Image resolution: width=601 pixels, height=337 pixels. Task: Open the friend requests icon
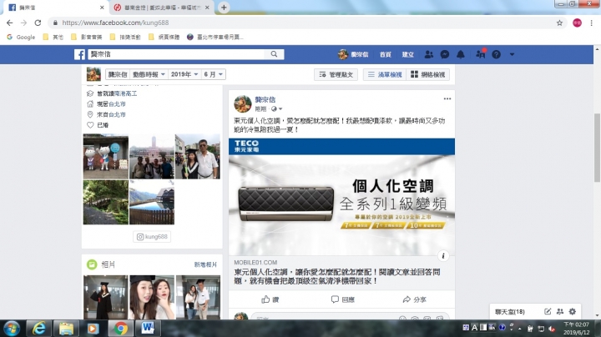tap(428, 54)
